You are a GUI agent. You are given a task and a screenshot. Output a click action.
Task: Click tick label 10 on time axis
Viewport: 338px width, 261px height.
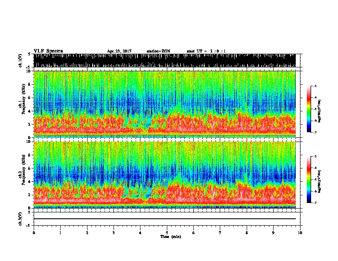click(300, 233)
